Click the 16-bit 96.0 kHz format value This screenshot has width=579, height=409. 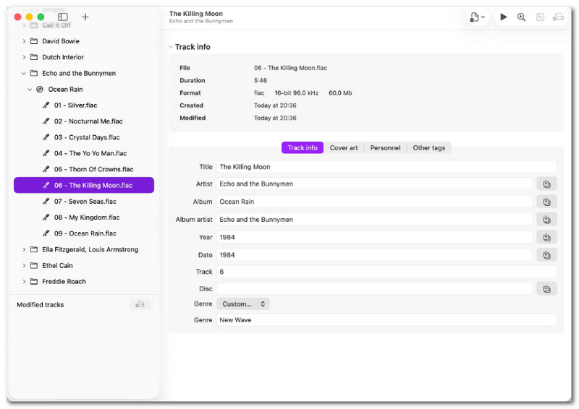(296, 93)
